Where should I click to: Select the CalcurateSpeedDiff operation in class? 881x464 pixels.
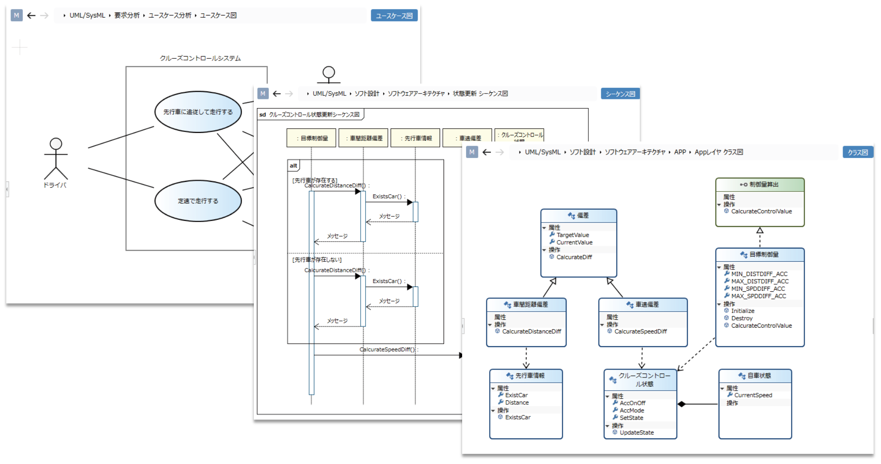coord(640,332)
